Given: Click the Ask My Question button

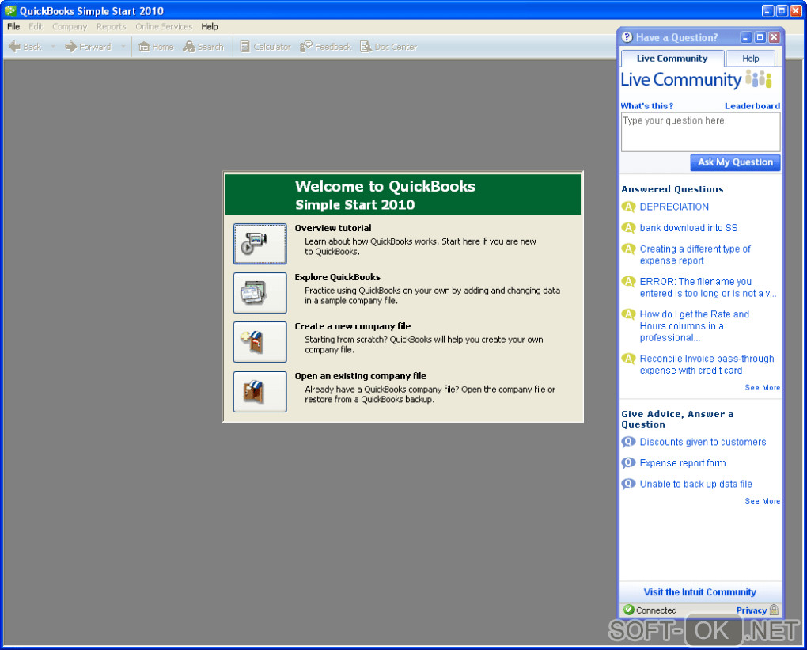Looking at the screenshot, I should (x=735, y=162).
